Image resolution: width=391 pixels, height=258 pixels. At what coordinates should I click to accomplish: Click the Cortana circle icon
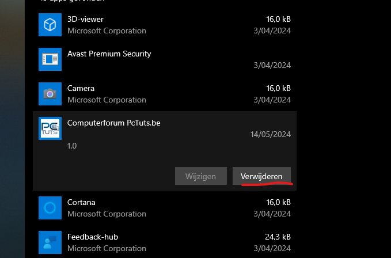[50, 208]
